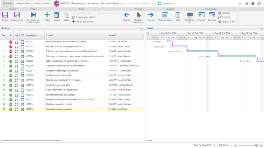
Task: Toggle SA icon for action 000005
Action: [x=16, y=61]
